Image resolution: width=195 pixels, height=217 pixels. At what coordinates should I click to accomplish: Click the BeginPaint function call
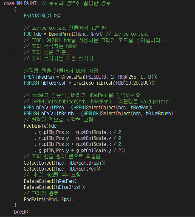click(x=61, y=34)
